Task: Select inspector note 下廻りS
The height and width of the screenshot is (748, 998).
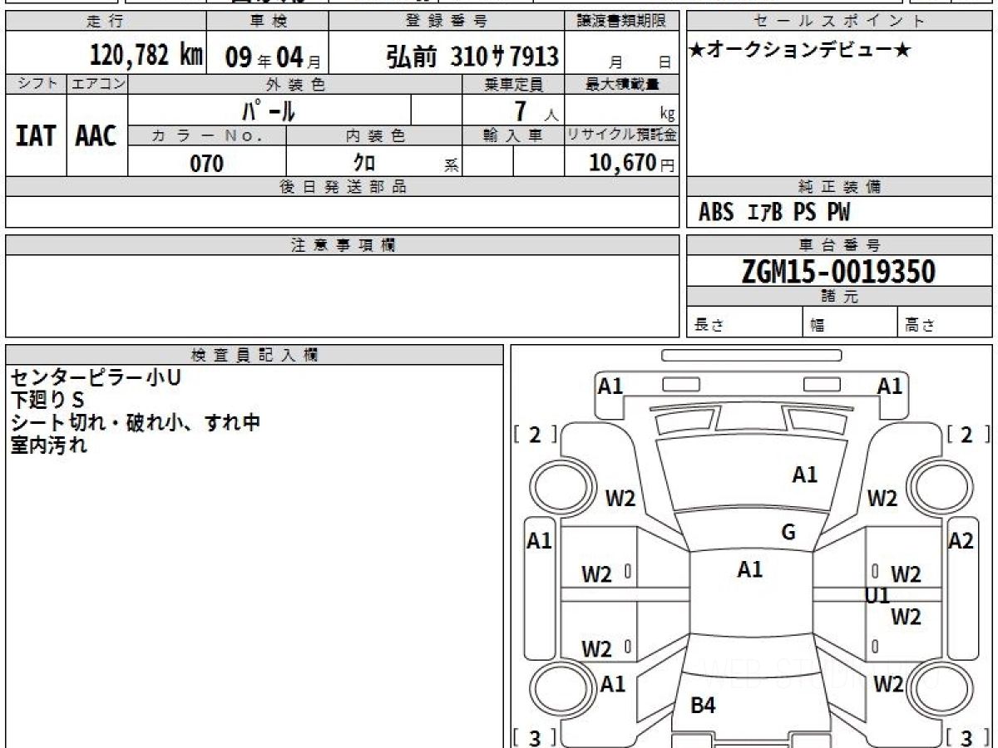Action: (47, 401)
